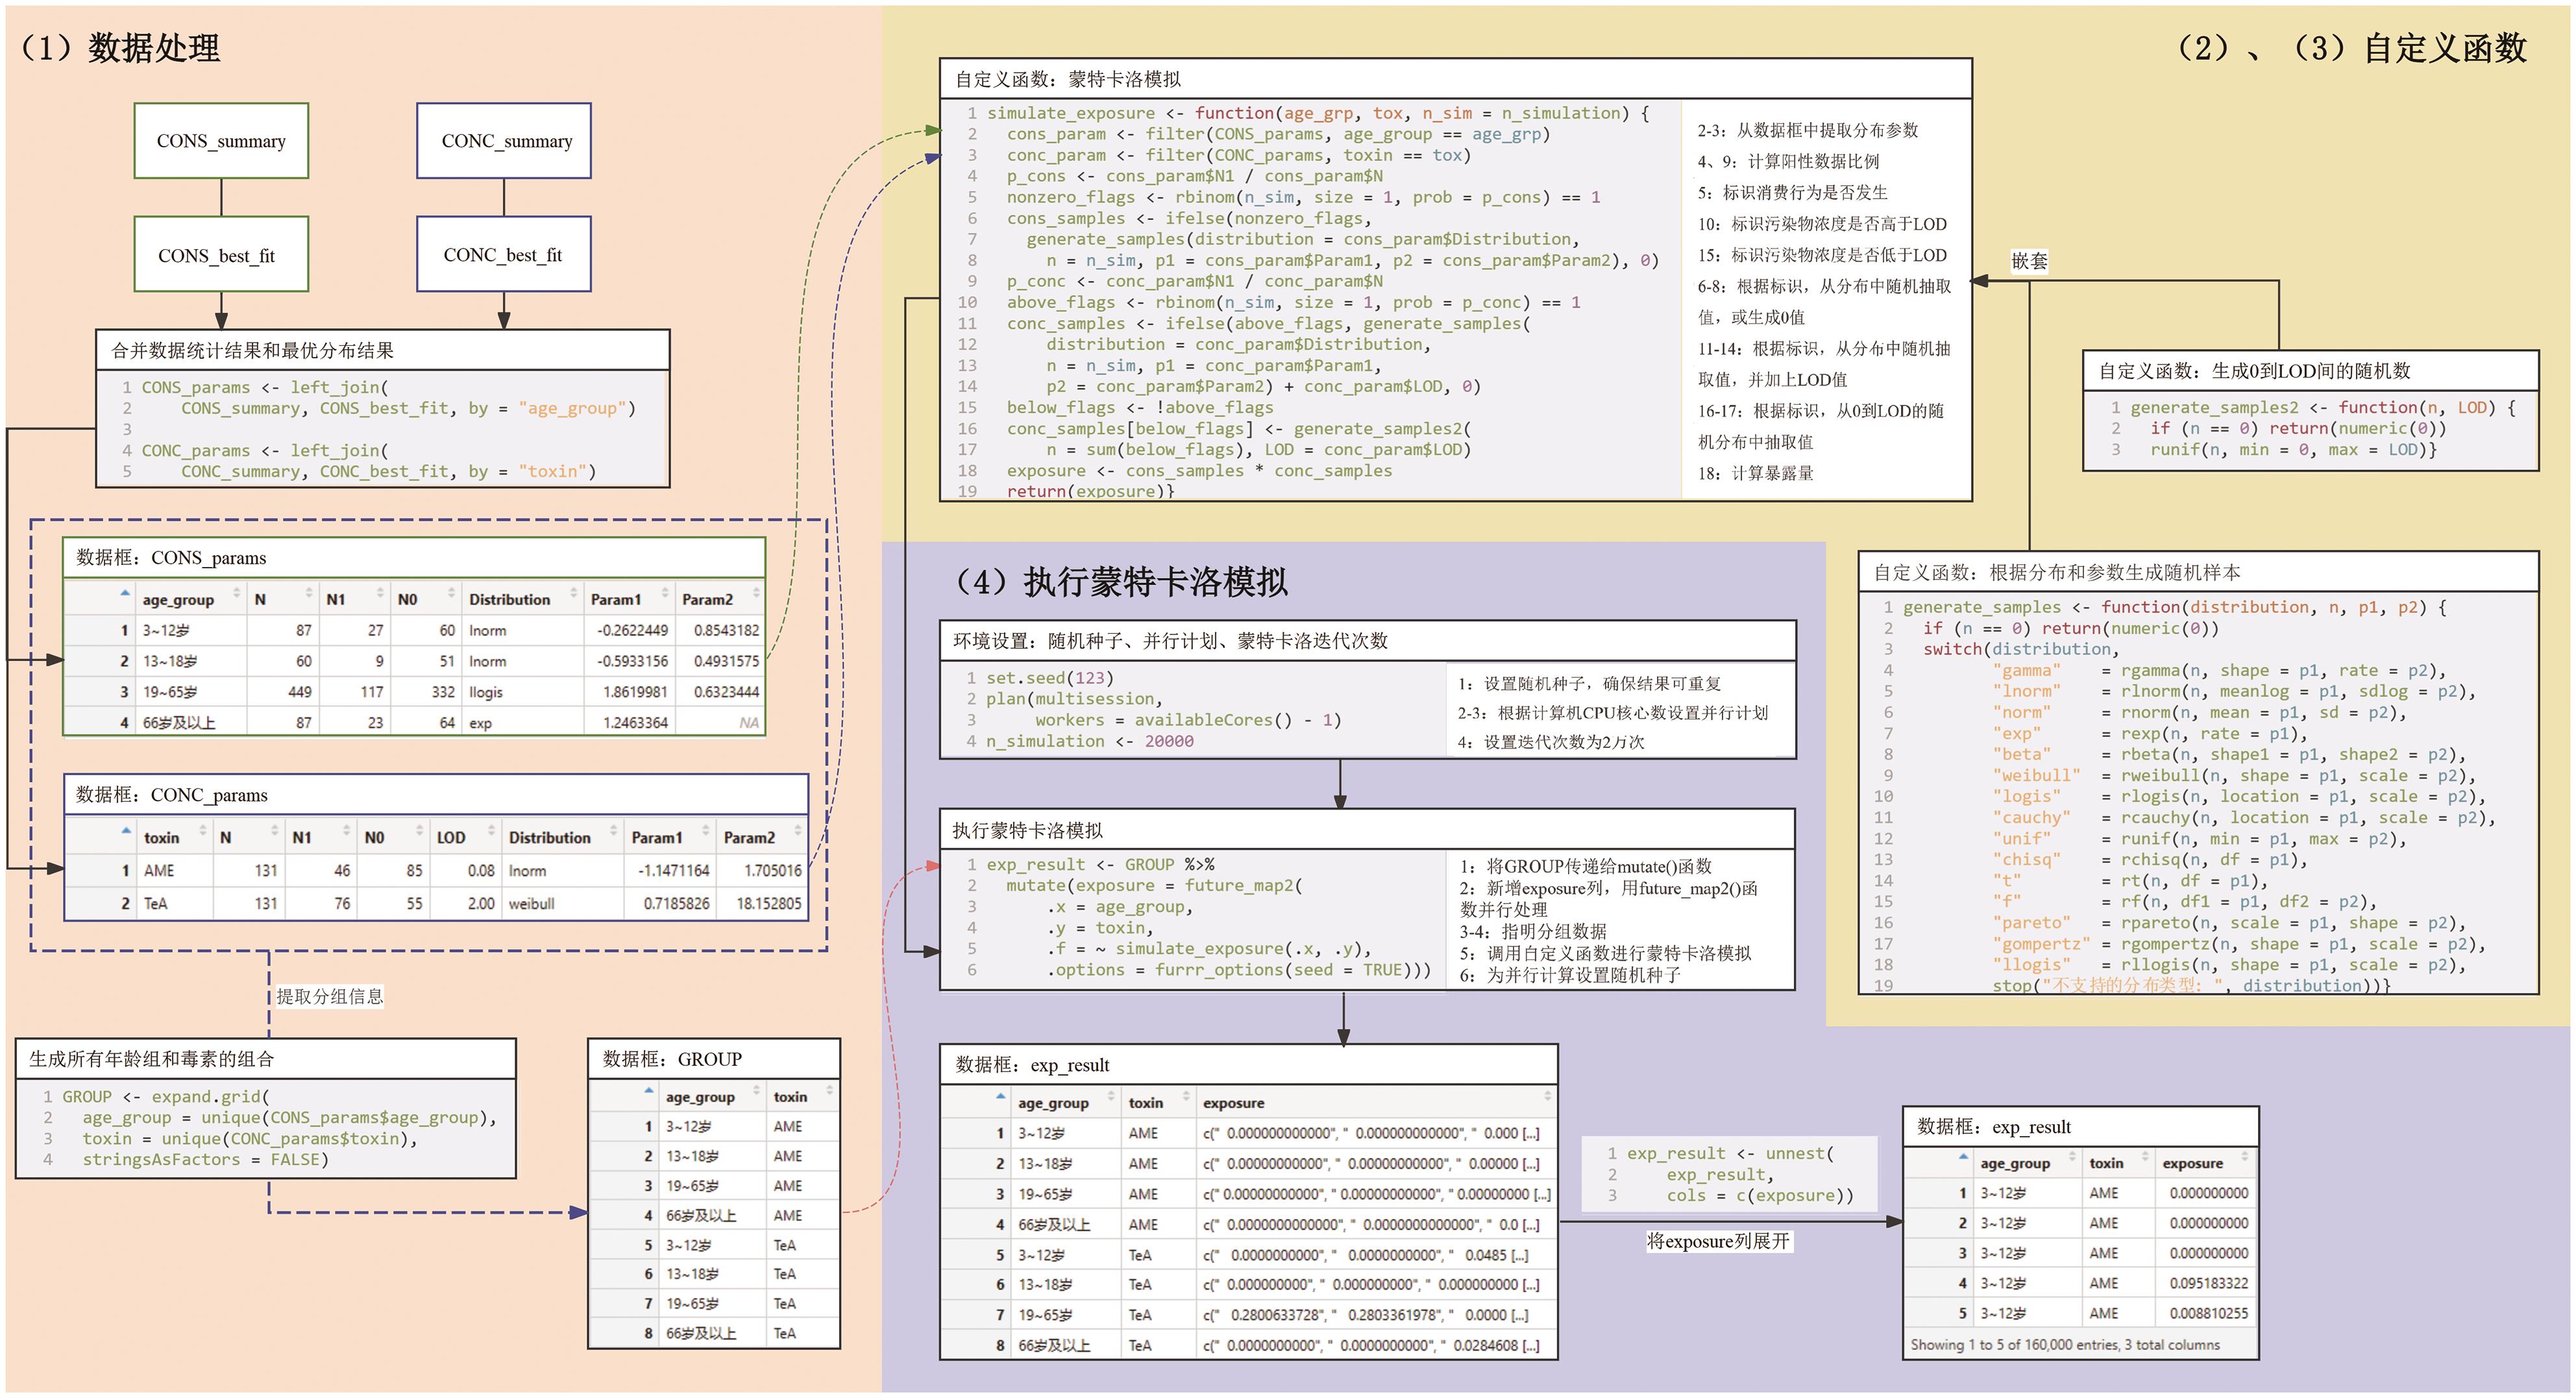Viewport: 2576px width, 1398px height.
Task: Click 'return(exposure)}' code line
Action: (x=1090, y=490)
